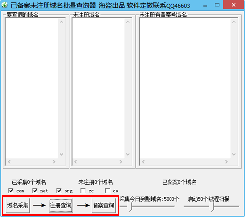Click right arrow of 未注册有备案号域名 horizontal scrollbar

pyautogui.click(x=226, y=162)
